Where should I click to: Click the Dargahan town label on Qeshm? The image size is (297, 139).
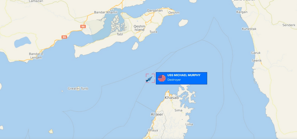pyautogui.click(x=155, y=11)
